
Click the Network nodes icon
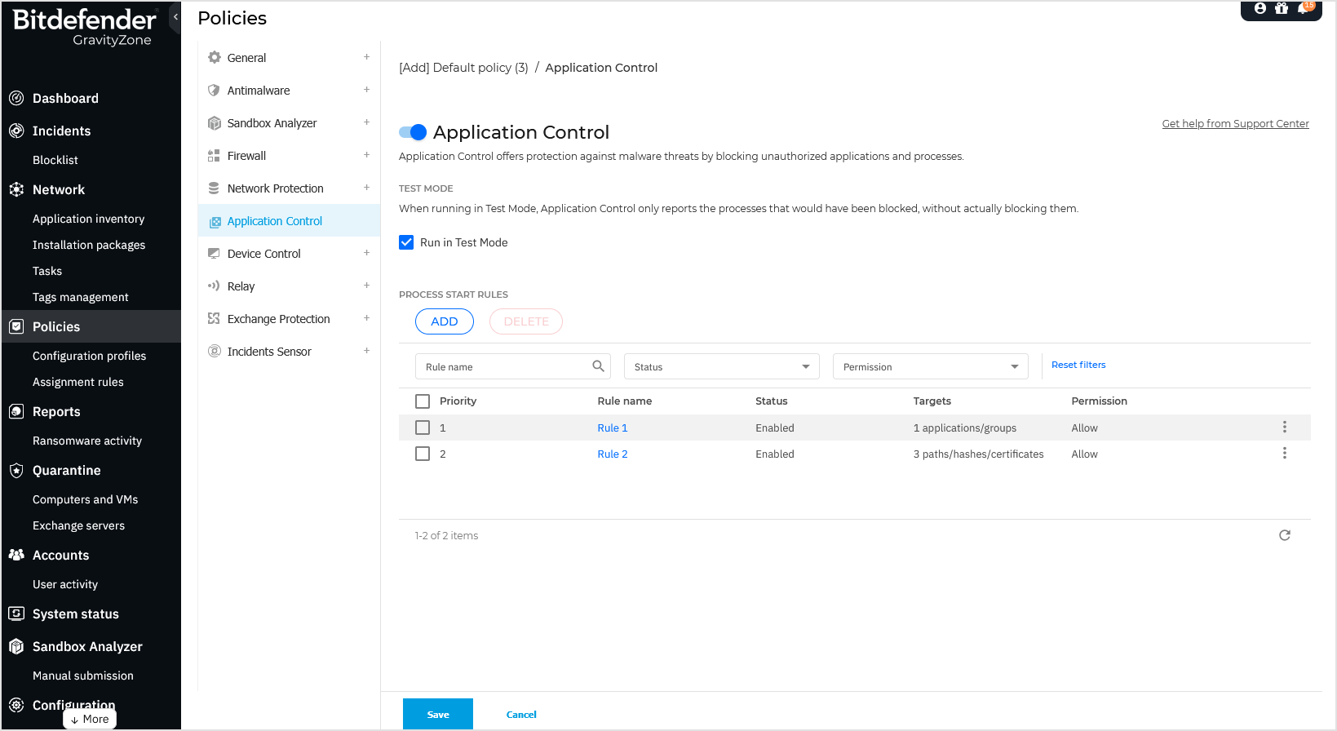[16, 189]
